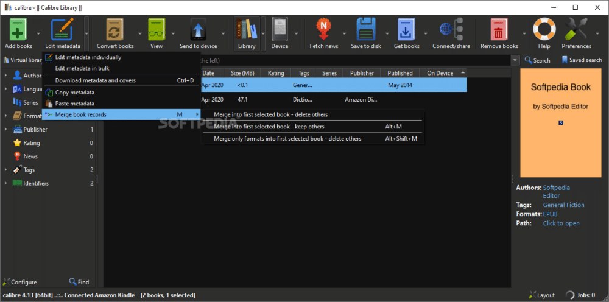The height and width of the screenshot is (302, 609).
Task: Open Get books dropdown arrow
Action: (426, 33)
